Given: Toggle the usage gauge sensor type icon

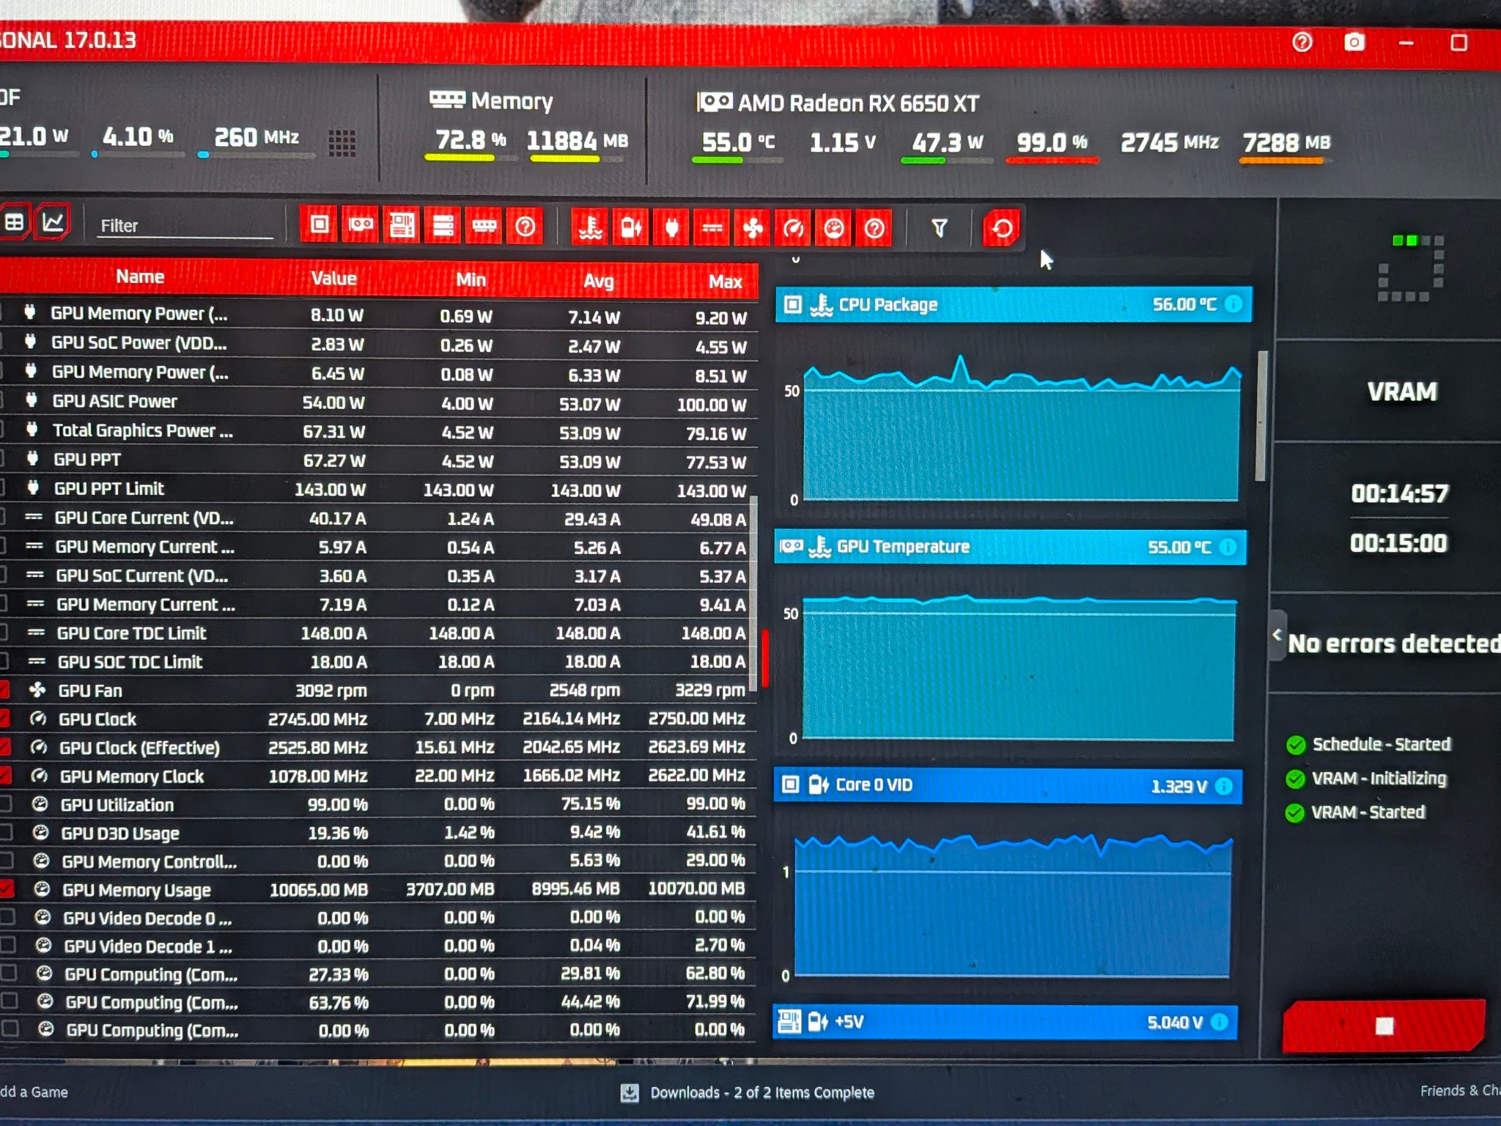Looking at the screenshot, I should [834, 229].
